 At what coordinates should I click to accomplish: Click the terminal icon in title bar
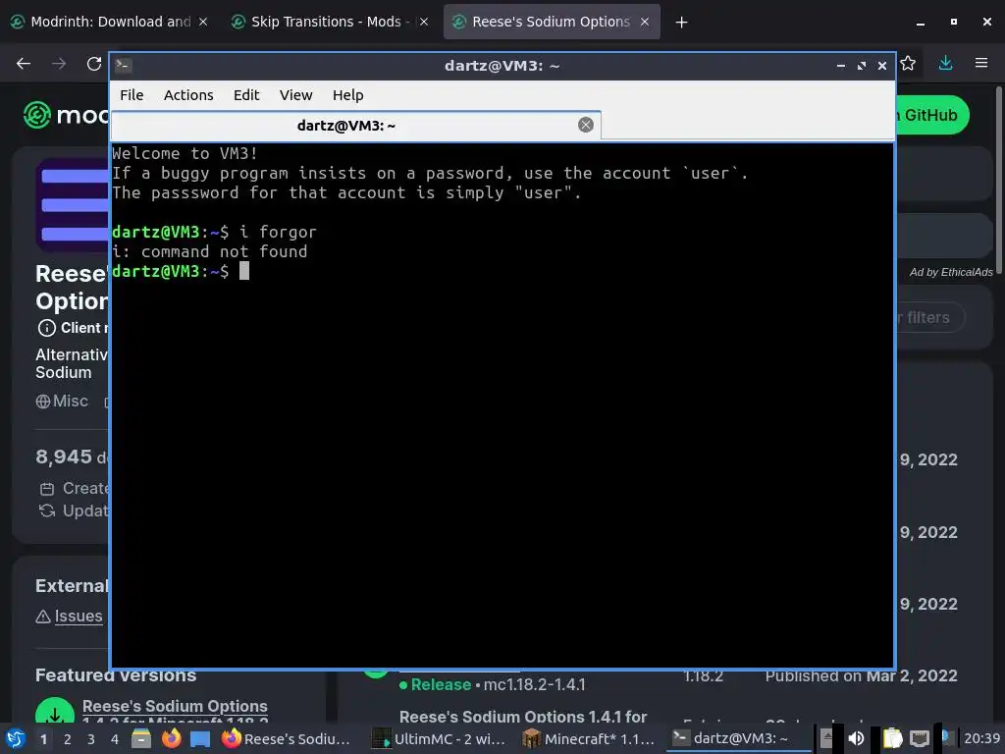point(124,66)
